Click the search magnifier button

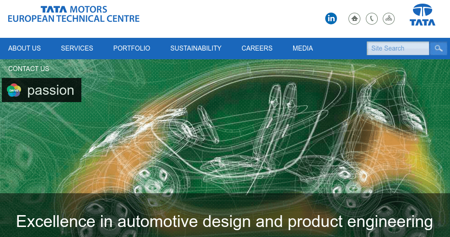click(x=439, y=48)
